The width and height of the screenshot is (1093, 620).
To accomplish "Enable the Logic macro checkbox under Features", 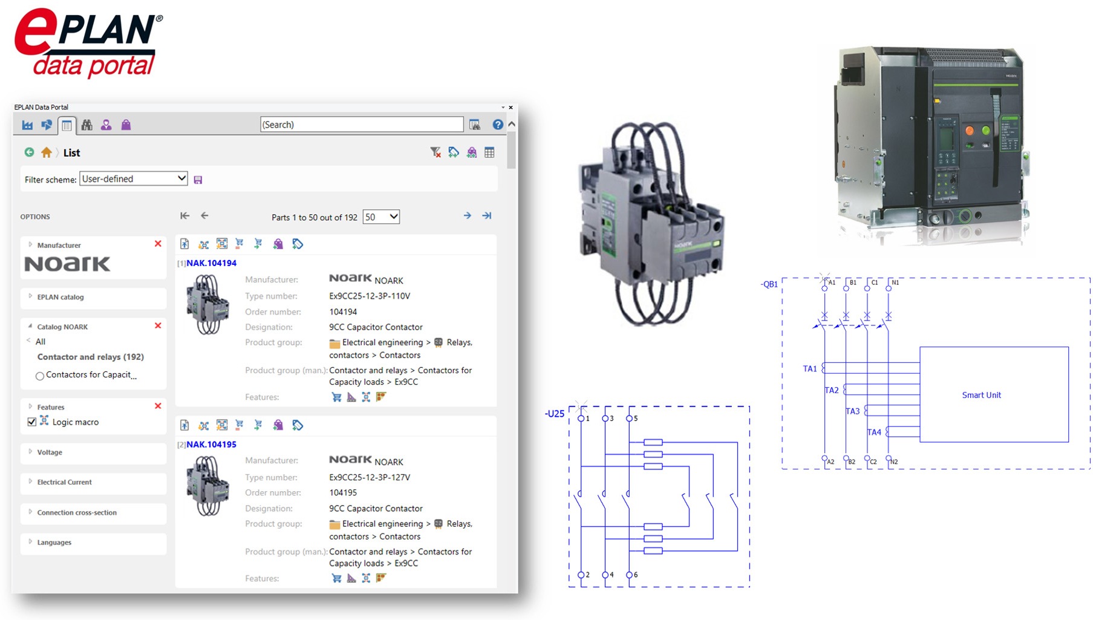I will (x=31, y=422).
